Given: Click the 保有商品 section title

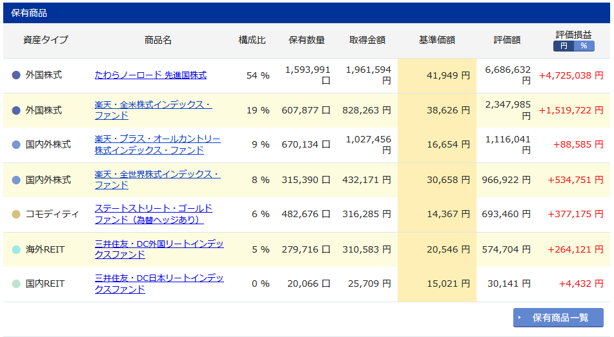Looking at the screenshot, I should pyautogui.click(x=29, y=13).
